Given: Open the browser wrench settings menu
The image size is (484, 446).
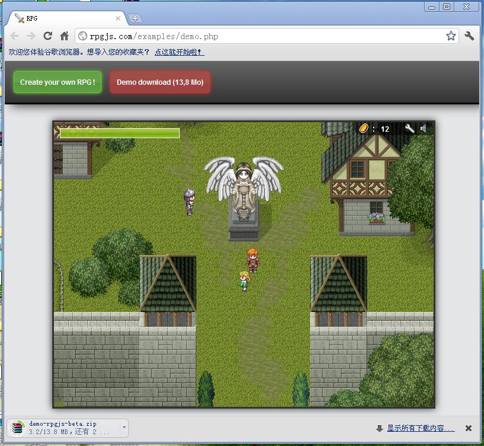Looking at the screenshot, I should [469, 36].
